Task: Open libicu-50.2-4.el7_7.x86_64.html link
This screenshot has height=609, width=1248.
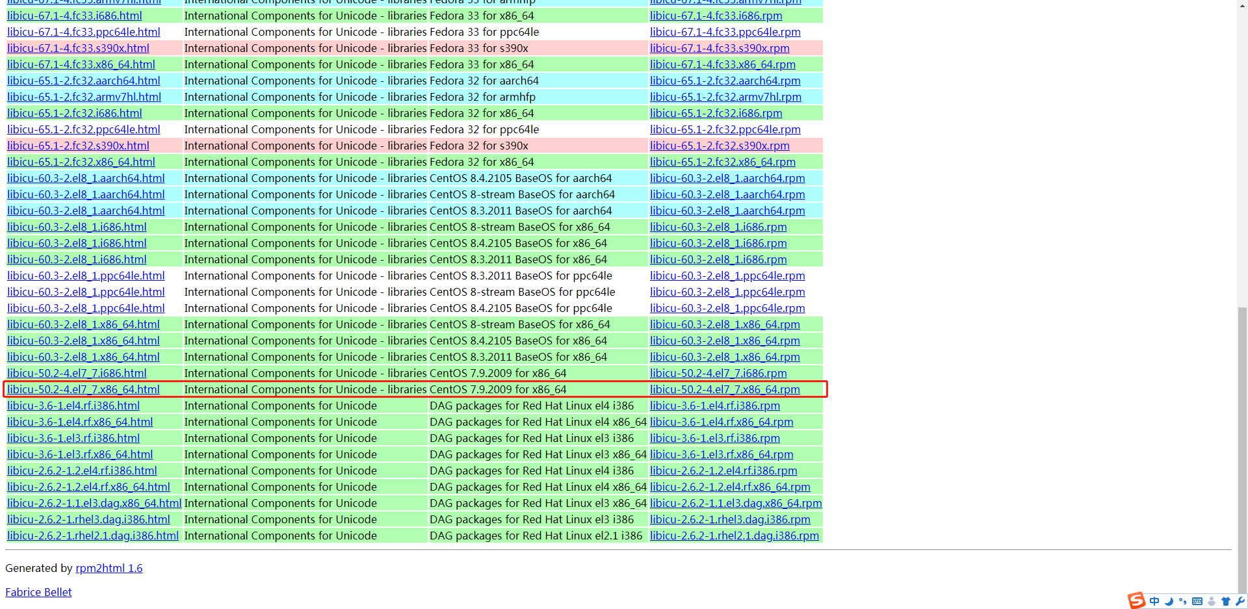Action: 83,389
